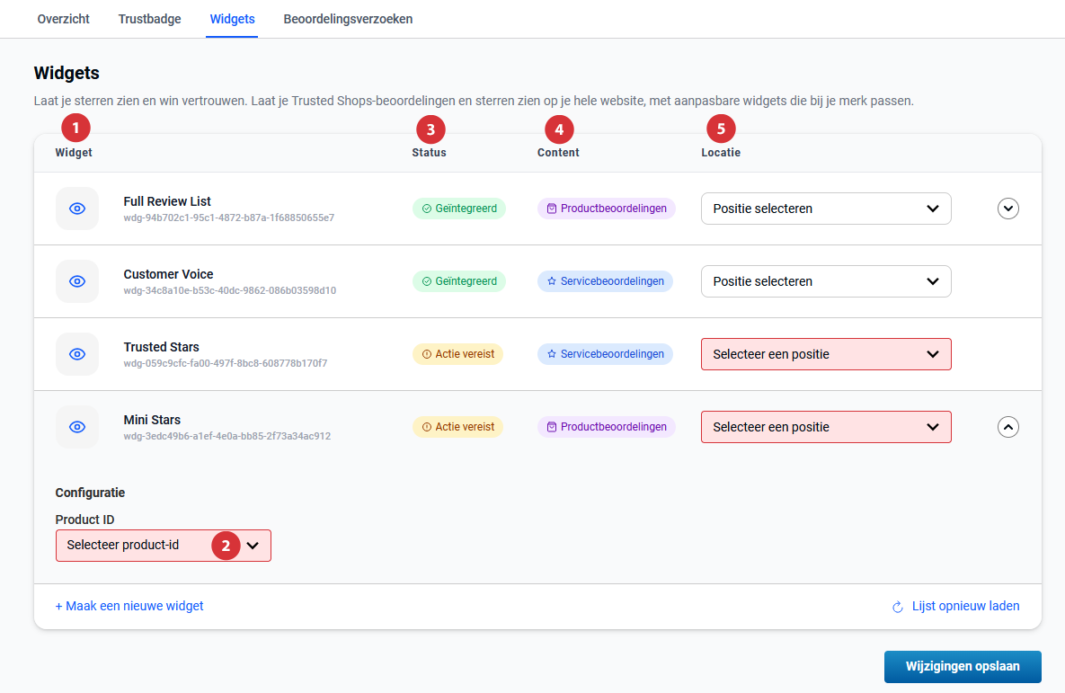
Task: Click the Wijzigingen opslaan button
Action: [x=962, y=667]
